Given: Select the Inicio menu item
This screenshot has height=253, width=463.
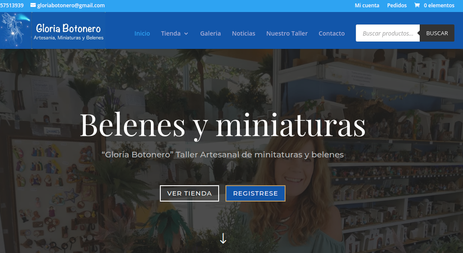Looking at the screenshot, I should pos(142,33).
